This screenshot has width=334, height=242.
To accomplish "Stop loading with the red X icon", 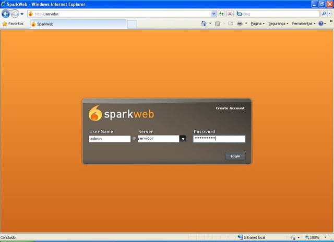I will (x=230, y=14).
